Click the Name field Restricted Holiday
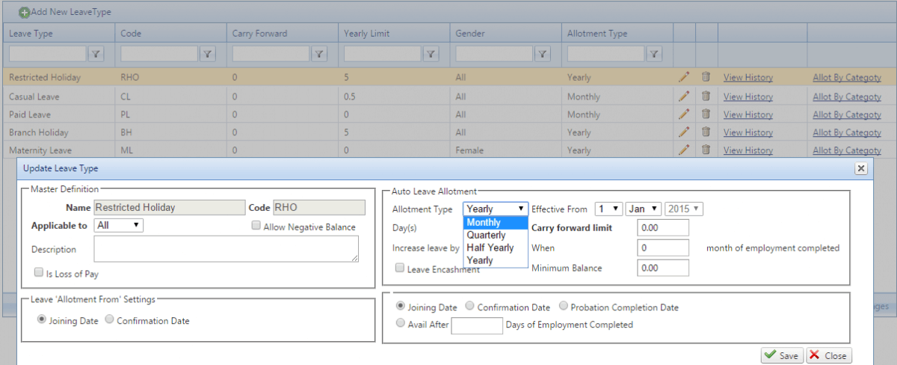 [x=169, y=208]
